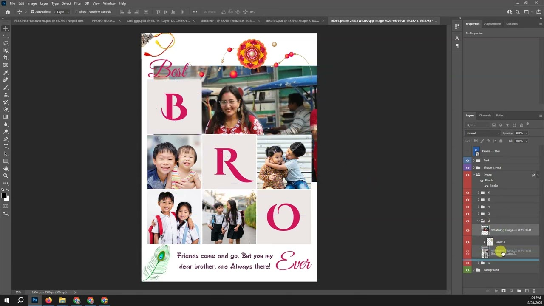Open the Windows Start button
Image resolution: width=544 pixels, height=306 pixels.
point(6,300)
